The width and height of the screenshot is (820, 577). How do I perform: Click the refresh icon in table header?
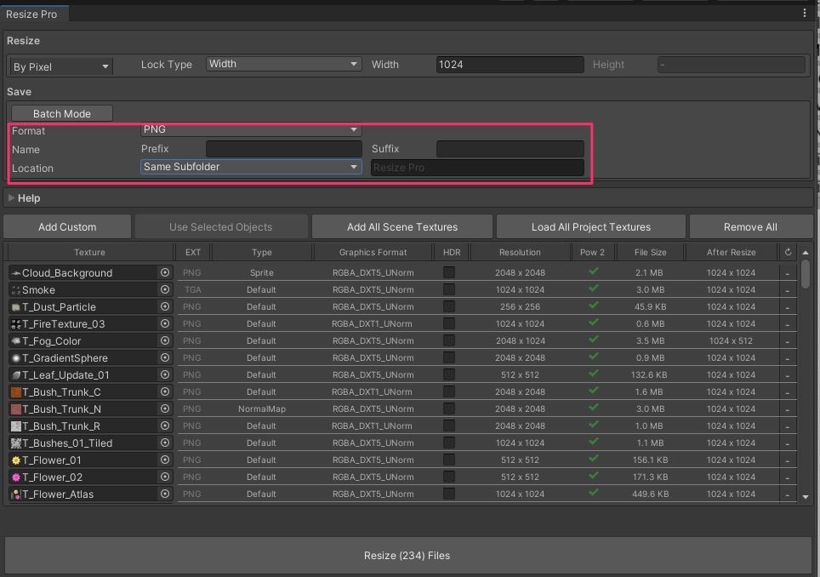click(x=788, y=252)
